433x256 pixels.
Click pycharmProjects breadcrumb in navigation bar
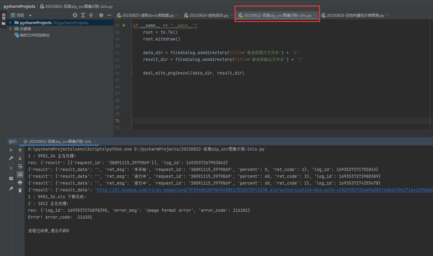[19, 6]
